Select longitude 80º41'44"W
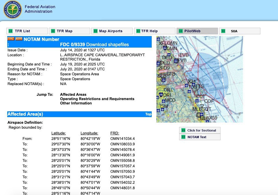The image size is (278, 195). [x=90, y=172]
